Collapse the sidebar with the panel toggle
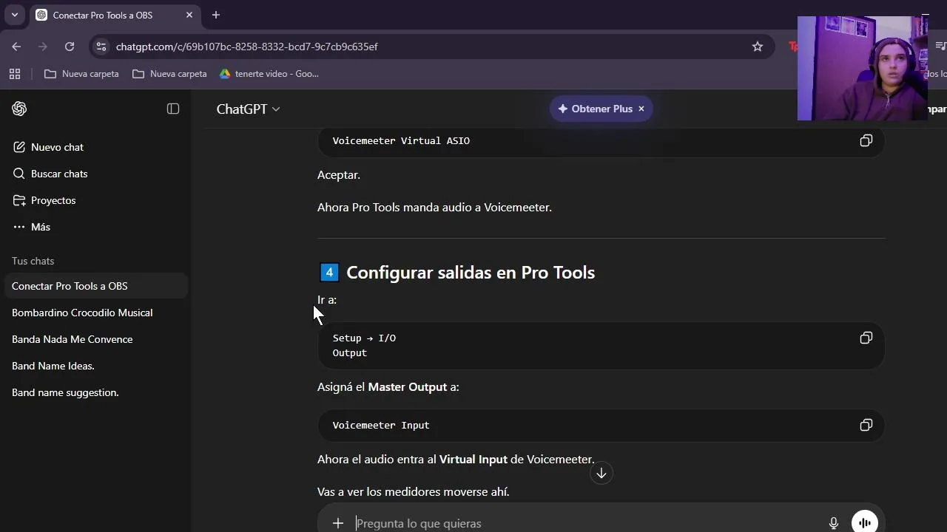Image resolution: width=947 pixels, height=532 pixels. [x=173, y=109]
